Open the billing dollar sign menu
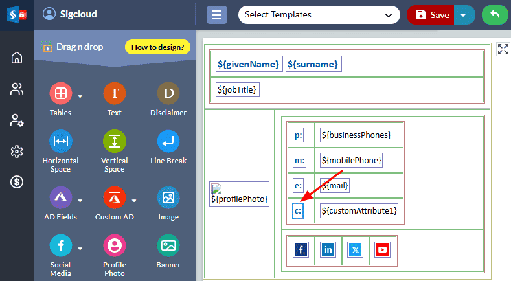 (17, 183)
